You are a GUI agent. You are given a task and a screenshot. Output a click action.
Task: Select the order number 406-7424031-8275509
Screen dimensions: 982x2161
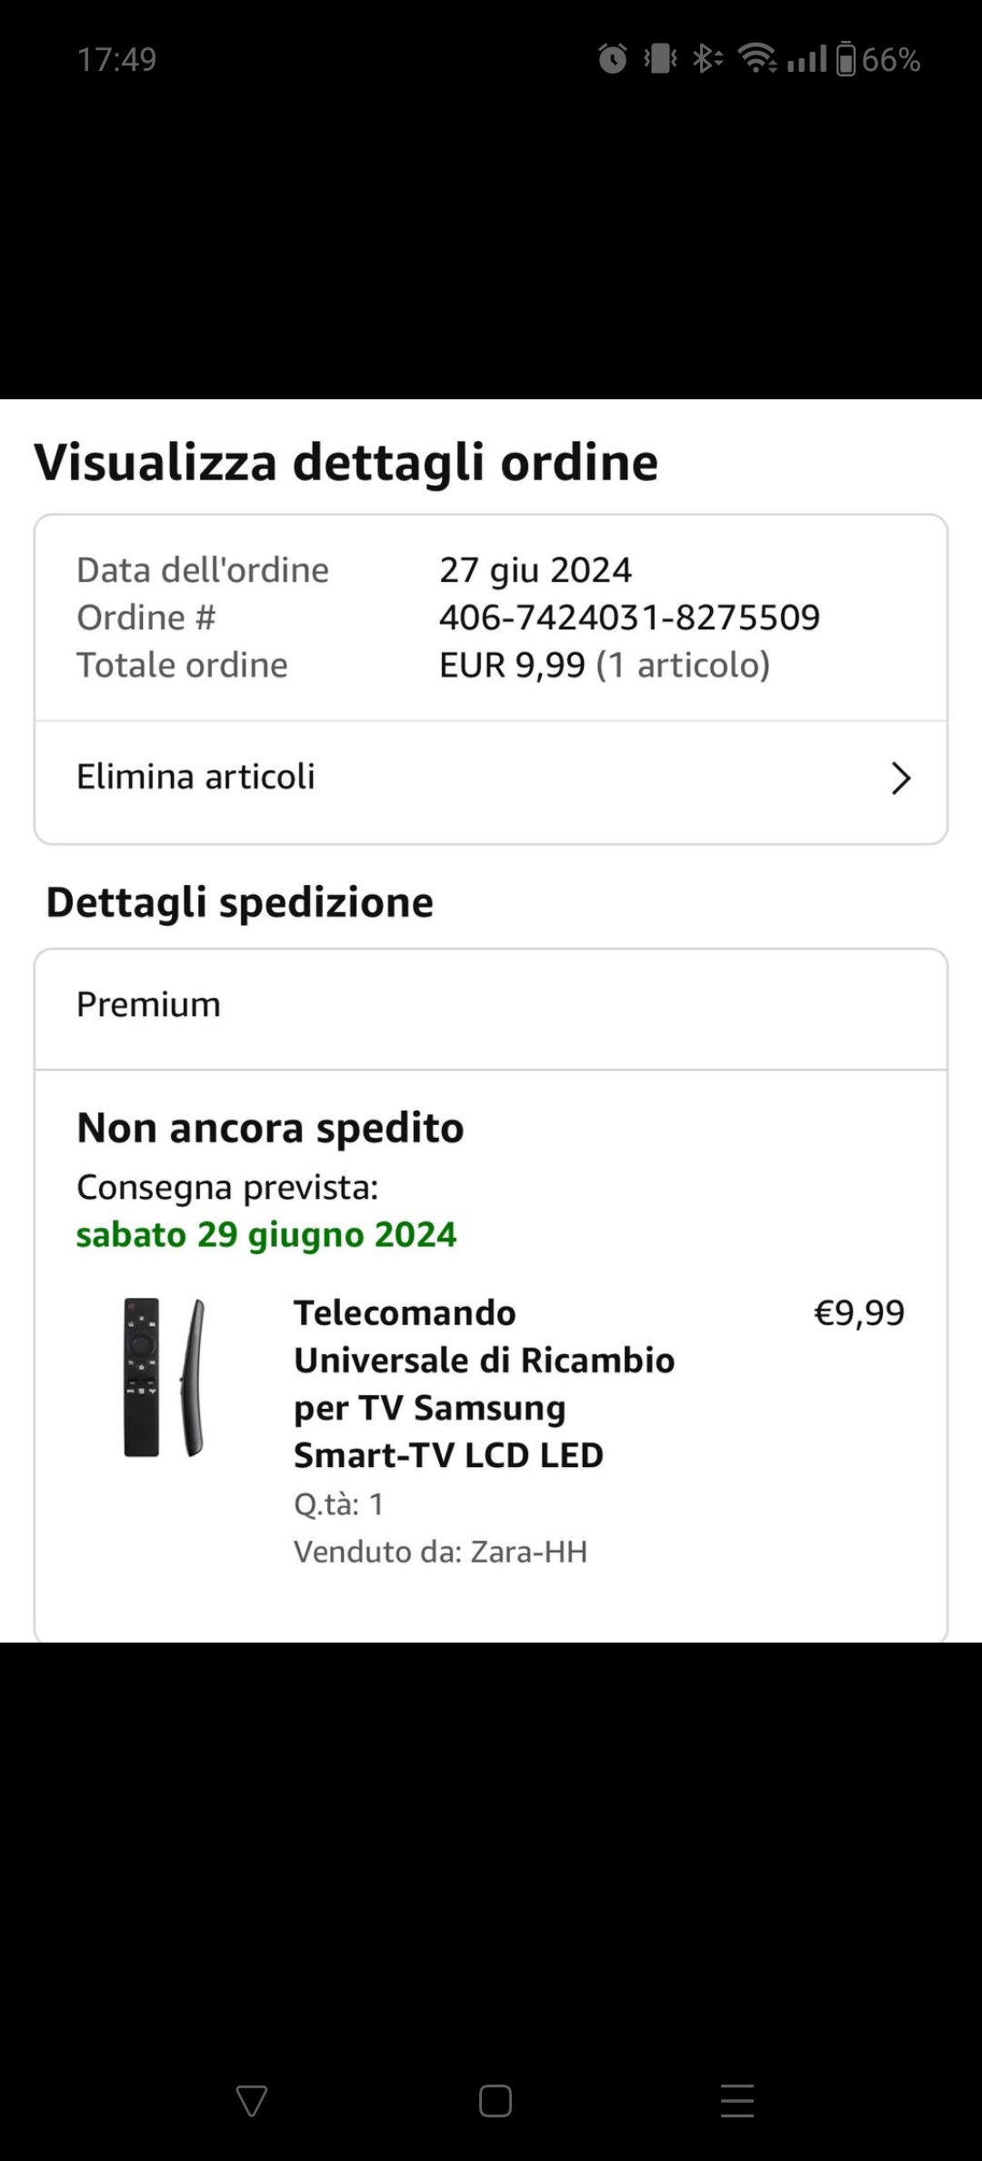pos(629,618)
